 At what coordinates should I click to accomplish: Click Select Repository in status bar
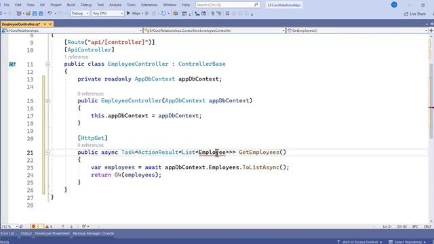click(x=408, y=242)
